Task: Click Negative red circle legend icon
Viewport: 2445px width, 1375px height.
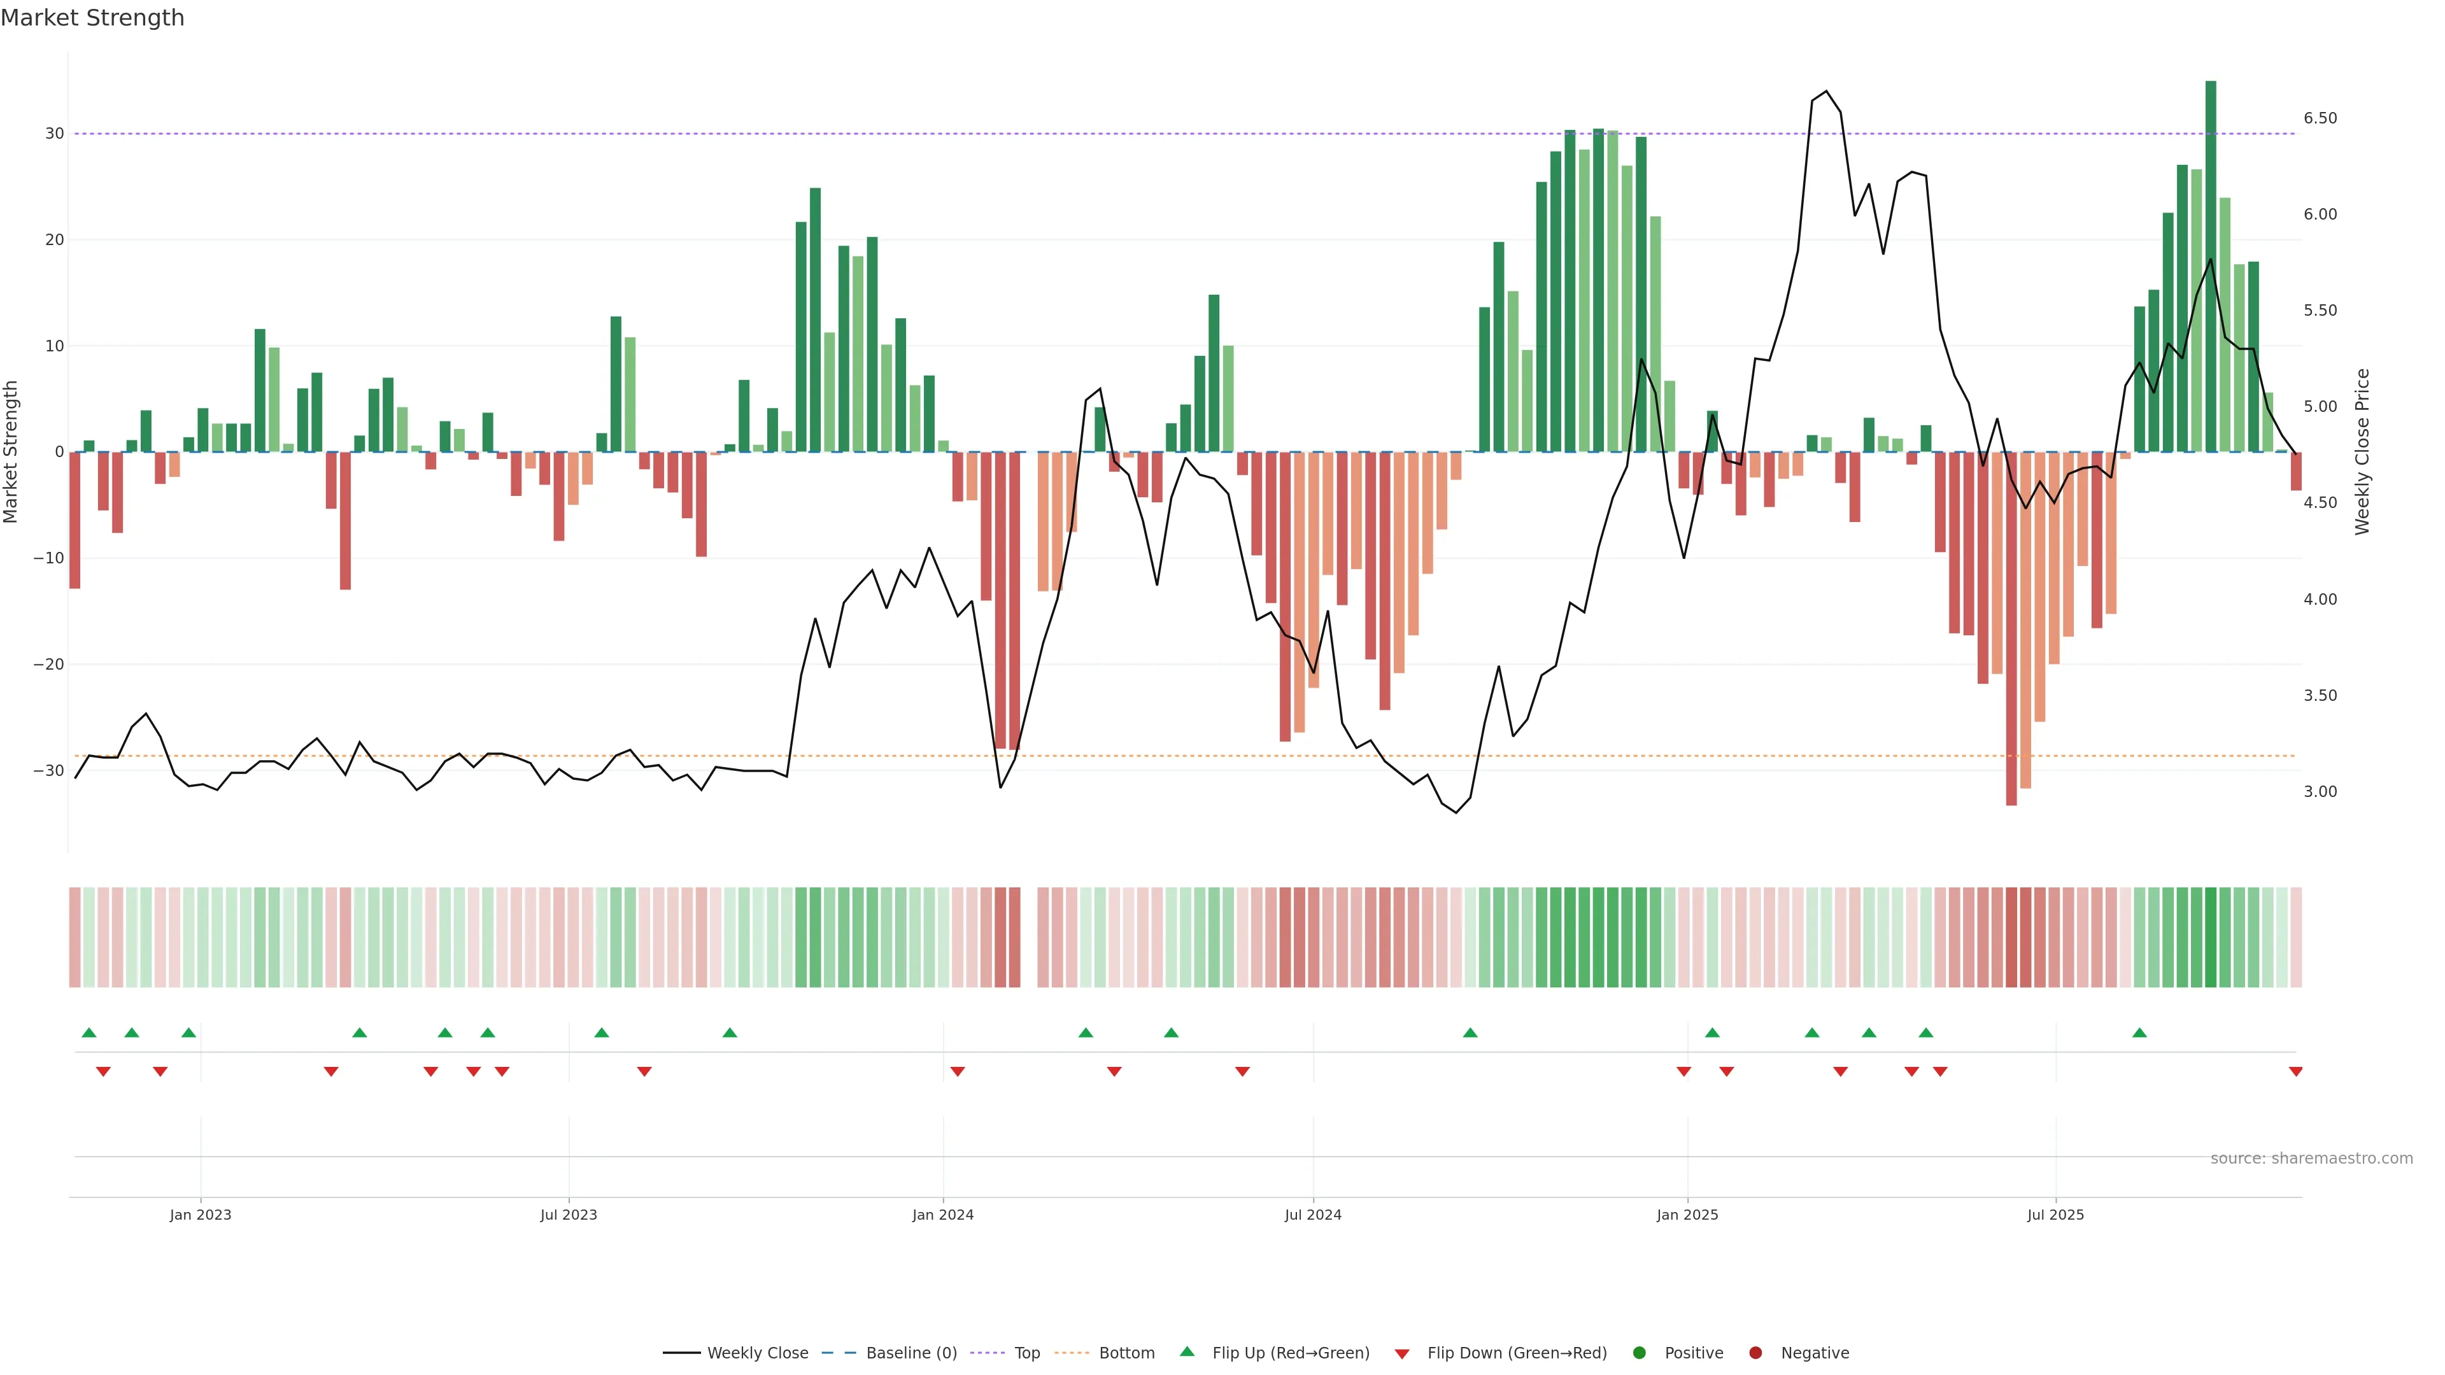Action: (1755, 1352)
